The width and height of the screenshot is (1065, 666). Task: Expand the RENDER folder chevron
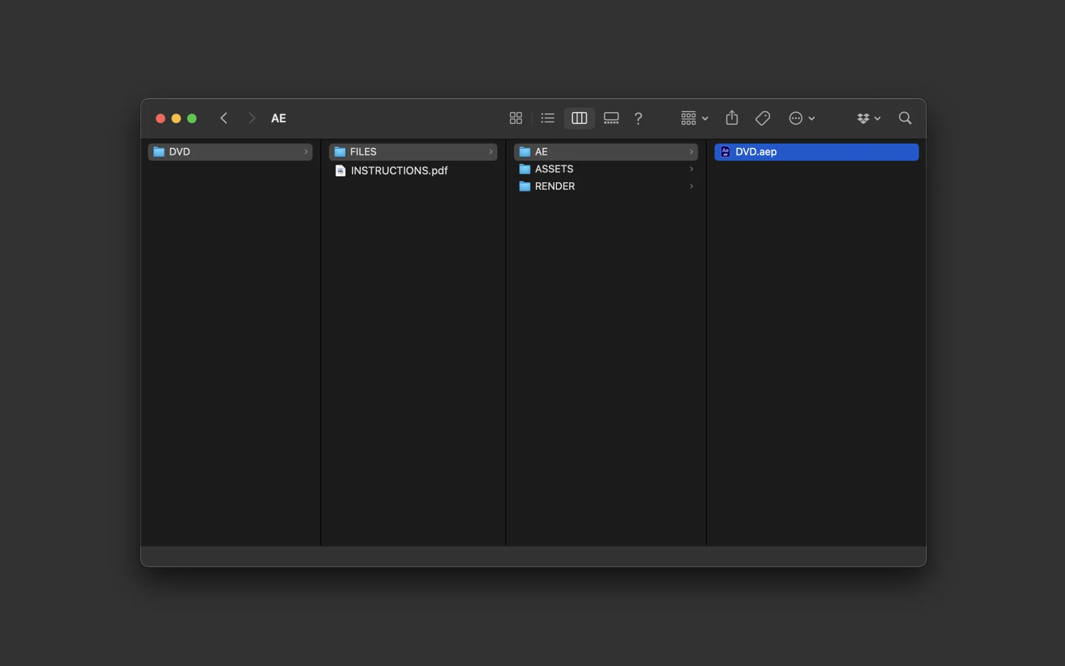[x=691, y=186]
